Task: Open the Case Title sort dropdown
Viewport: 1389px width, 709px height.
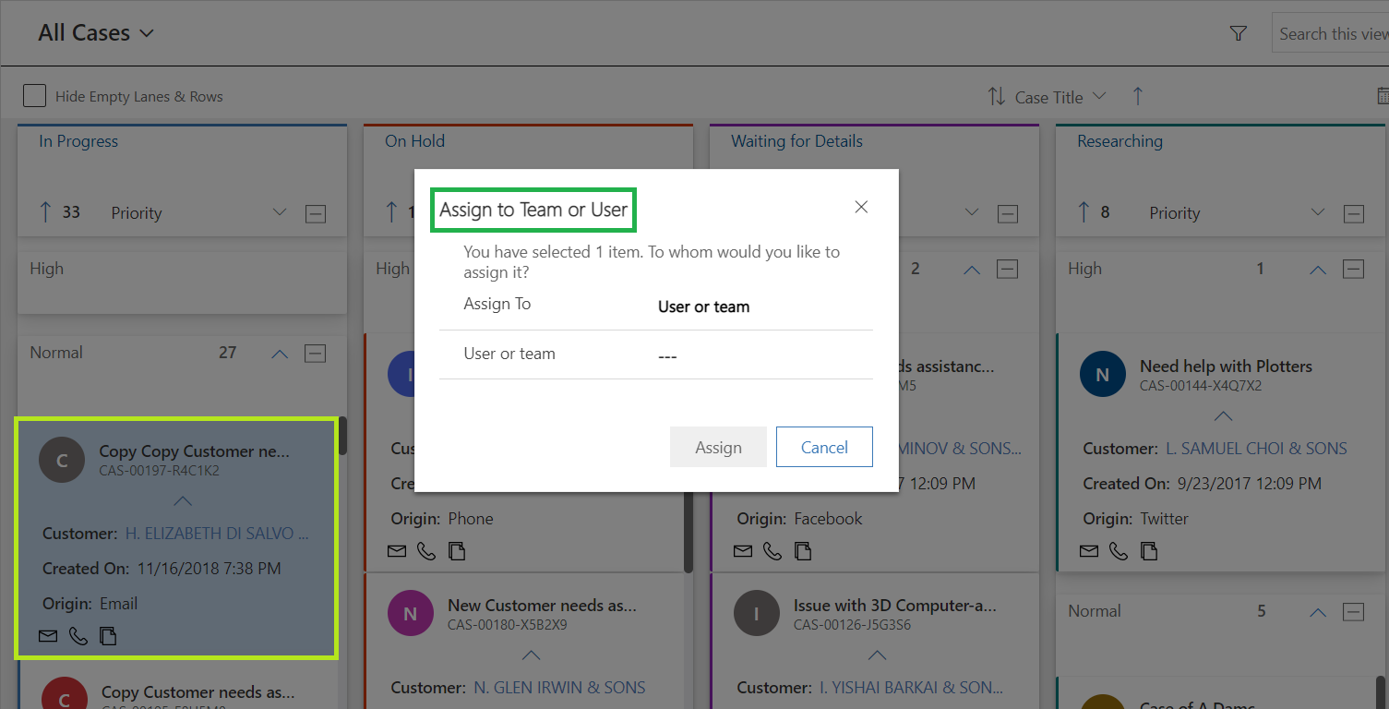Action: pyautogui.click(x=1098, y=96)
